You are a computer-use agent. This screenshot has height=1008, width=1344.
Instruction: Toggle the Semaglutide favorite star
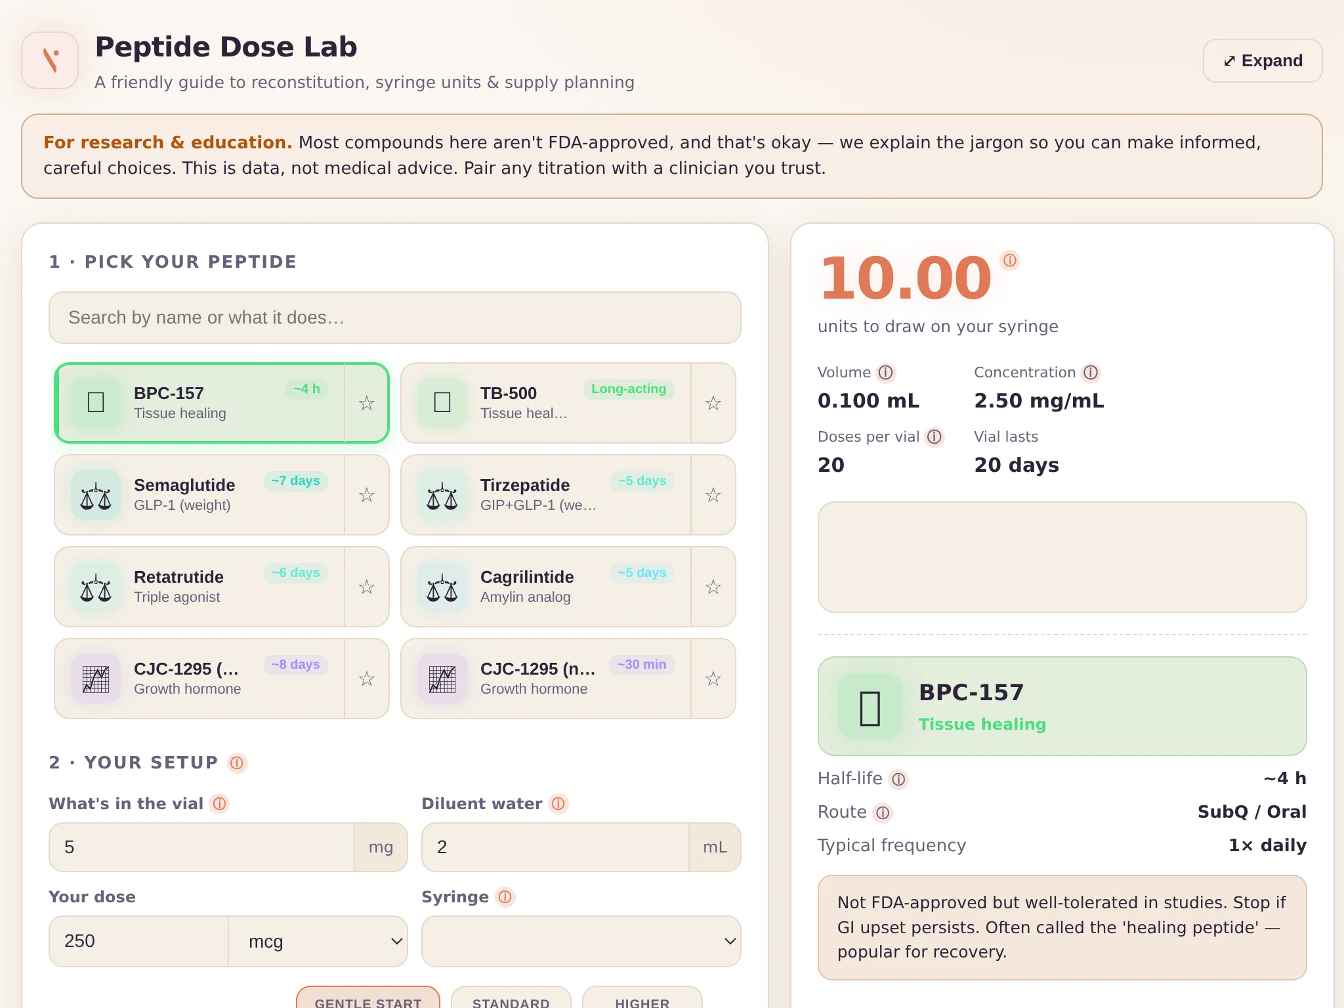pos(367,495)
